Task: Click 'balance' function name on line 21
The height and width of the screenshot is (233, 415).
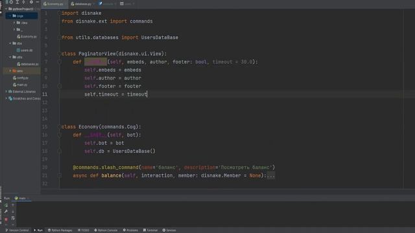Action: point(111,175)
